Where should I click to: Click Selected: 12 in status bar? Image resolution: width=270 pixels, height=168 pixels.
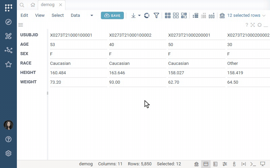[x=169, y=164]
